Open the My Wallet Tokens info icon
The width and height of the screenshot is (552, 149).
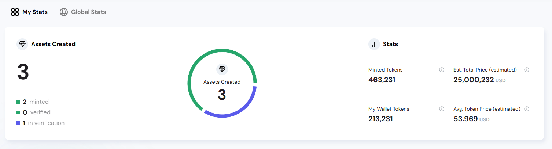click(442, 109)
